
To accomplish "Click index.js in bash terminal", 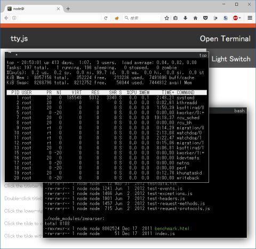I will [165, 234].
